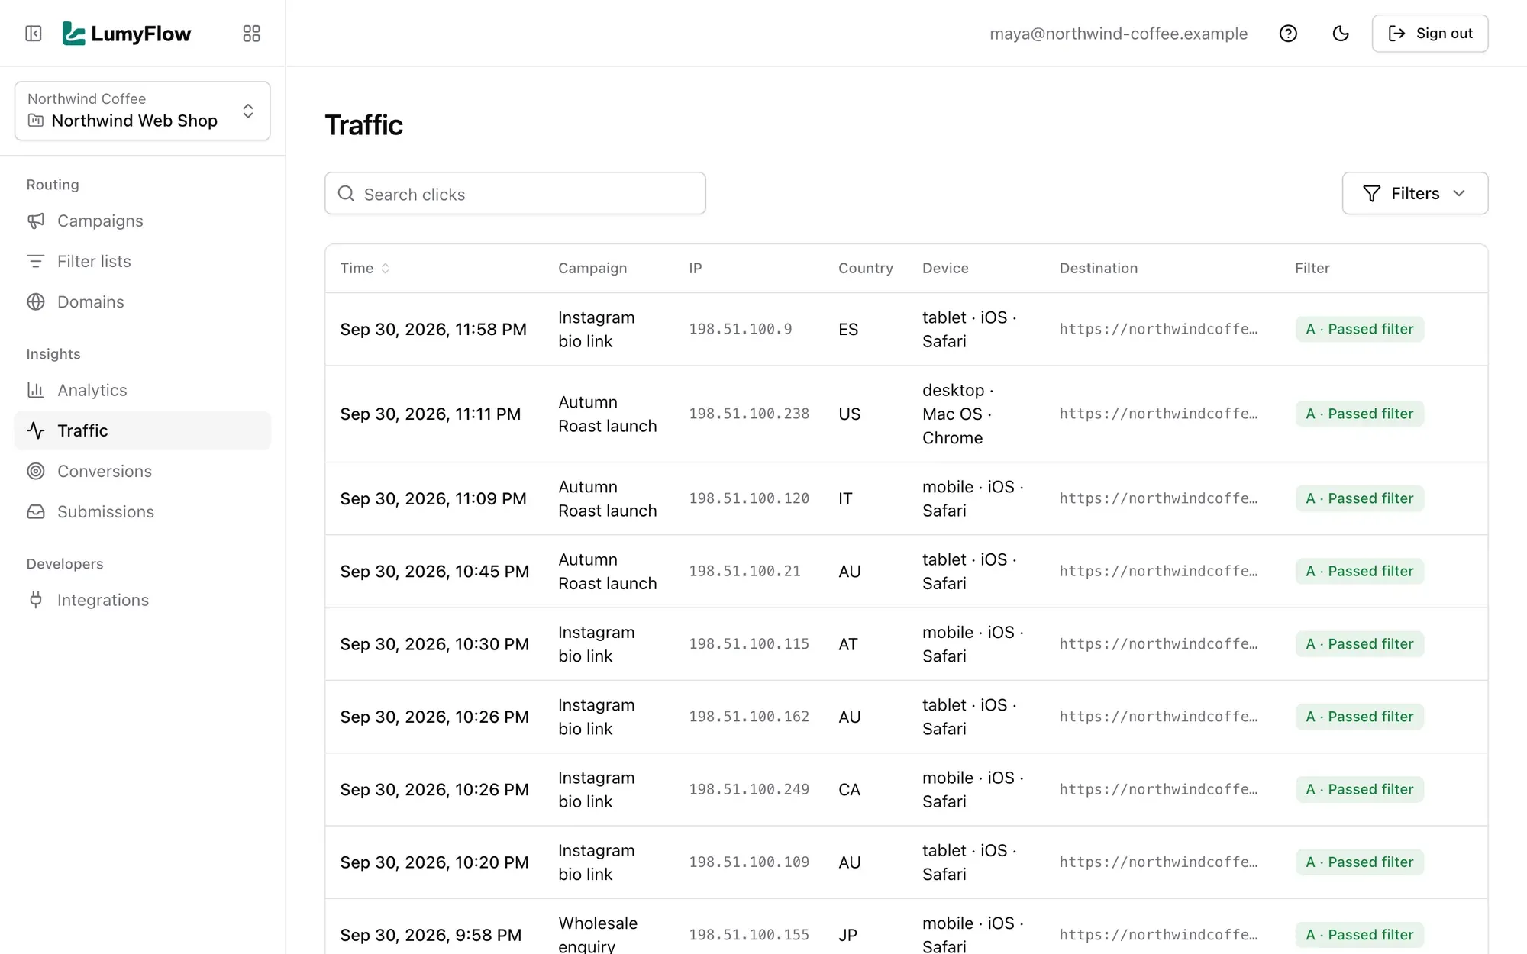Click the Submissions inbox icon
1527x954 pixels.
(36, 511)
